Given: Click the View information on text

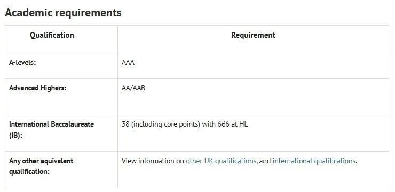Looking at the screenshot, I should tap(153, 161).
